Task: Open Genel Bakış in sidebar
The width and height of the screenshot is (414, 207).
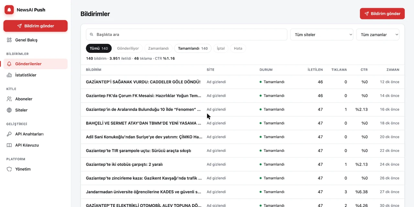Action: (36, 40)
